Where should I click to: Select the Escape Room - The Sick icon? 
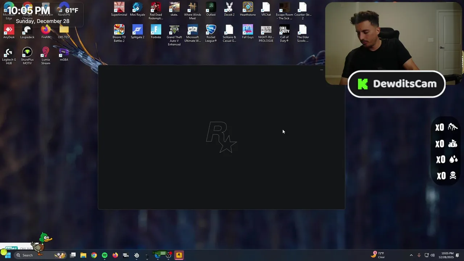click(284, 11)
